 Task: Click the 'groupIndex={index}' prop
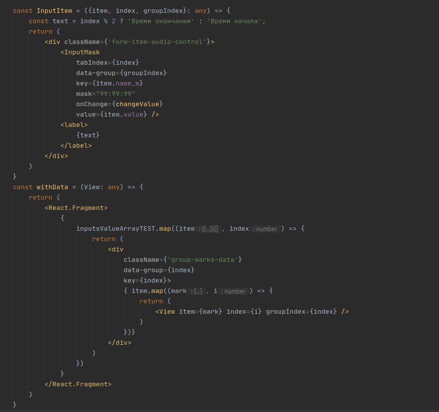301,312
